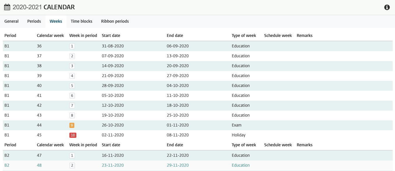Screen dimensions: 395x171
Task: Click calendar week 41 cell
Action: pyautogui.click(x=39, y=95)
